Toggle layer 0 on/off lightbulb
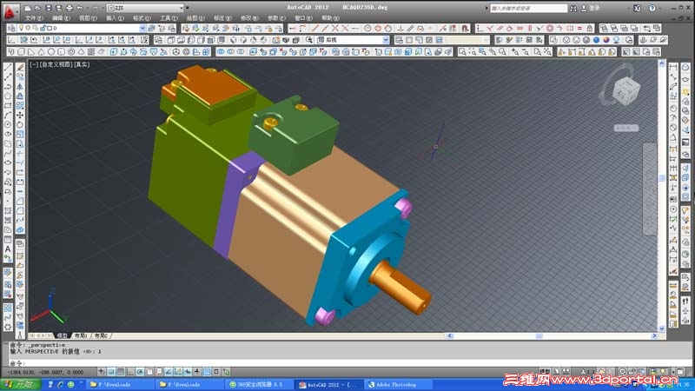Viewport: 695px width, 391px height. (x=21, y=28)
